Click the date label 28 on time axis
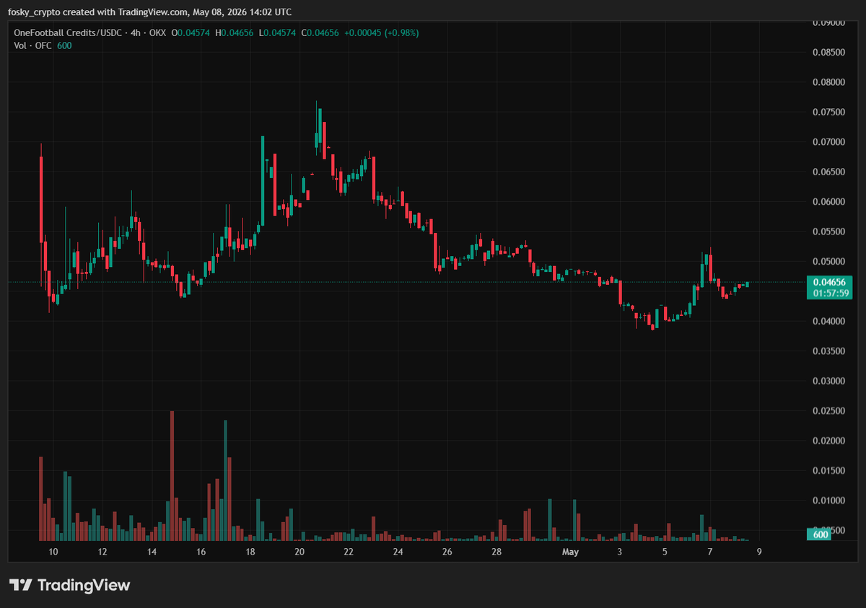Screen dimensions: 866x608 click(x=497, y=552)
